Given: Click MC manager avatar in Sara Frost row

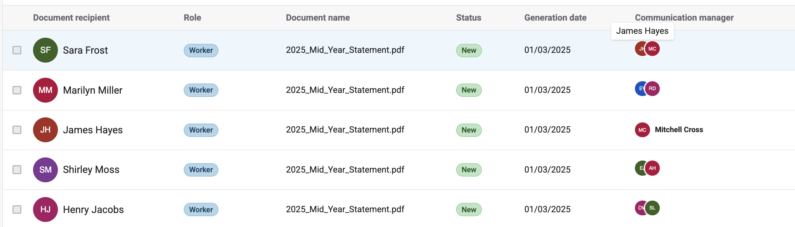Looking at the screenshot, I should (653, 49).
